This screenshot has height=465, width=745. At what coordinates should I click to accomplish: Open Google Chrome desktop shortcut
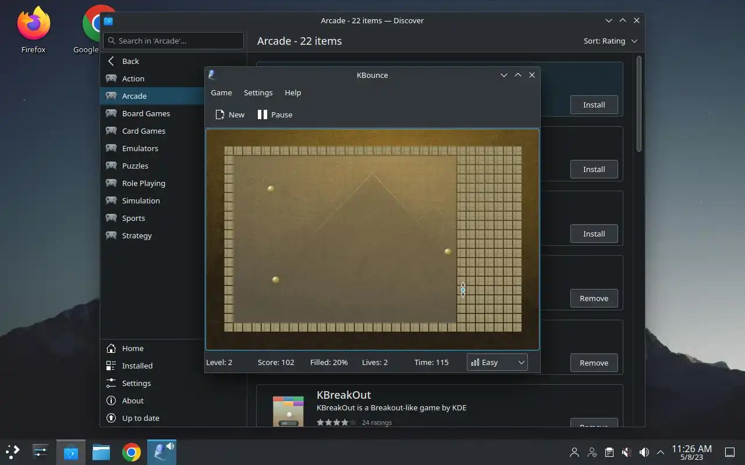92,29
